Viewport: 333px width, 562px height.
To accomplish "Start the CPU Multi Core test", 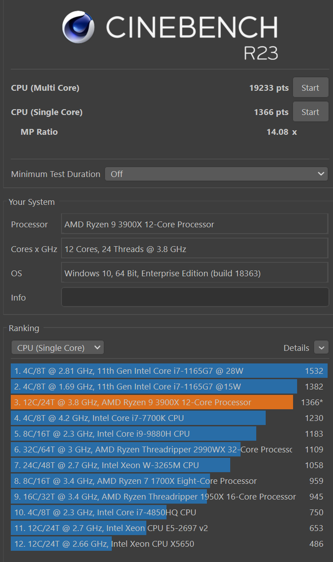I will [x=310, y=88].
